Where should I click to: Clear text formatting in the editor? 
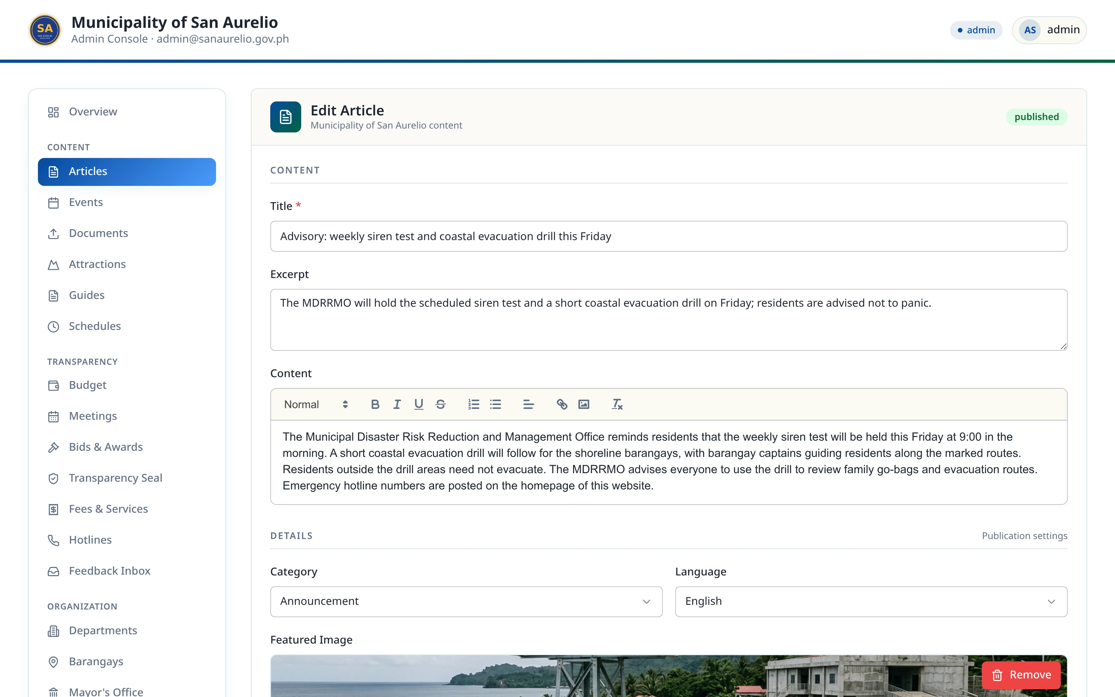[x=617, y=404]
